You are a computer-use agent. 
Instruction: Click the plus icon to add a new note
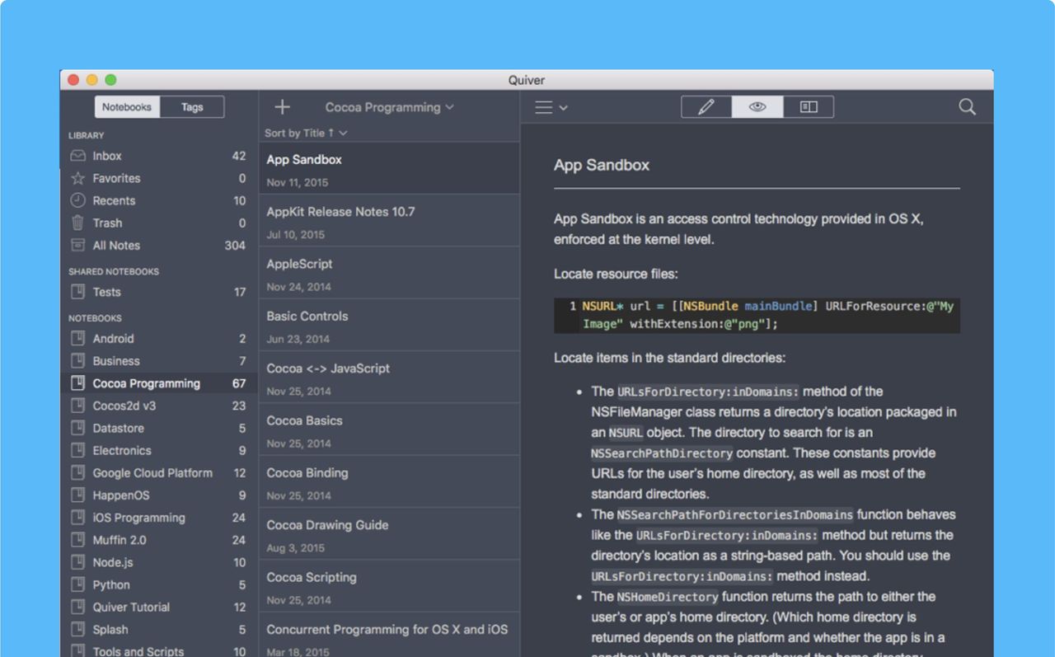tap(282, 107)
